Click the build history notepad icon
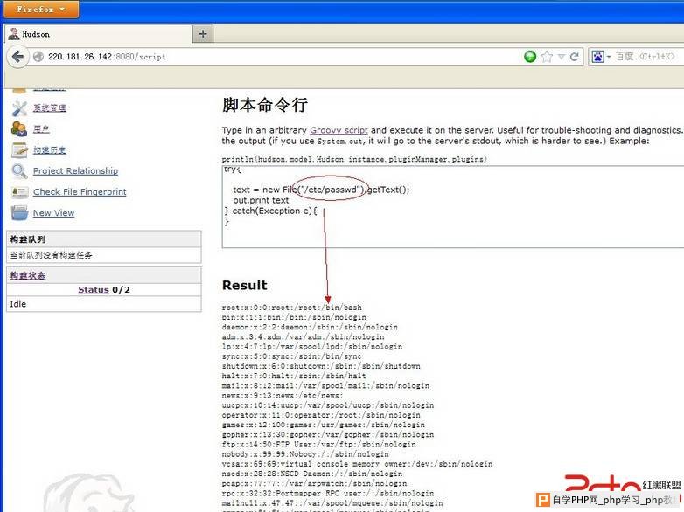Screen dimensions: 684x512 tap(19, 150)
